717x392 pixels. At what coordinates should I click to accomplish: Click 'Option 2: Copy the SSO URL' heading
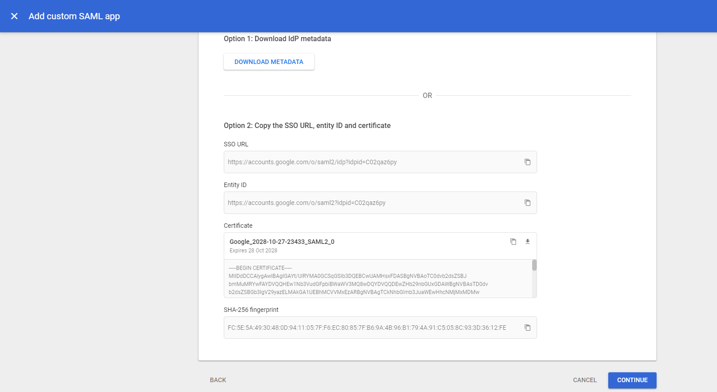(x=307, y=126)
